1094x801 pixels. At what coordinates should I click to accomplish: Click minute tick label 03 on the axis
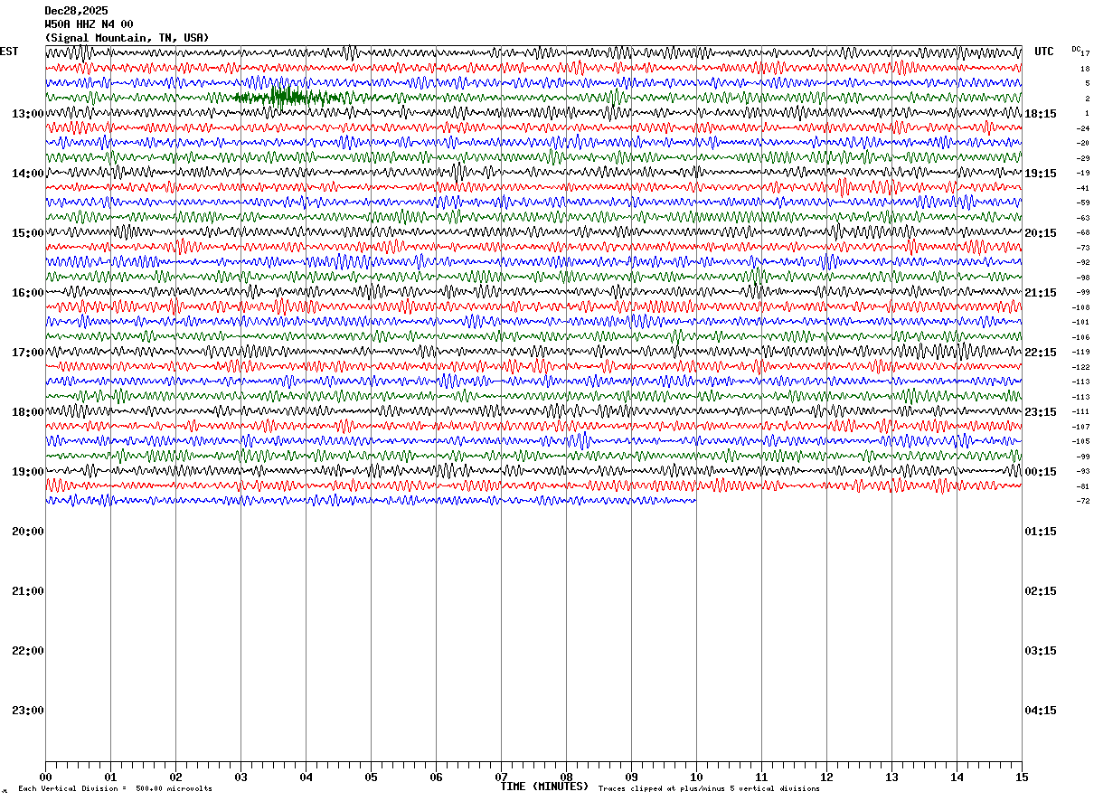pyautogui.click(x=240, y=777)
